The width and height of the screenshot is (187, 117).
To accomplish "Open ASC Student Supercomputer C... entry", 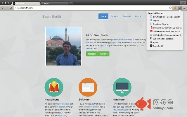I will 167,35.
